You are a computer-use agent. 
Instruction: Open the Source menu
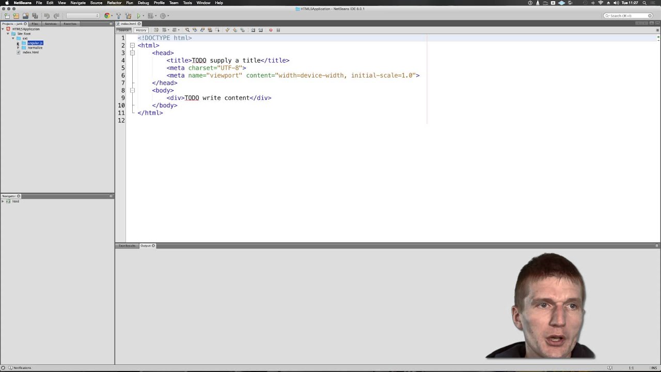pyautogui.click(x=96, y=3)
